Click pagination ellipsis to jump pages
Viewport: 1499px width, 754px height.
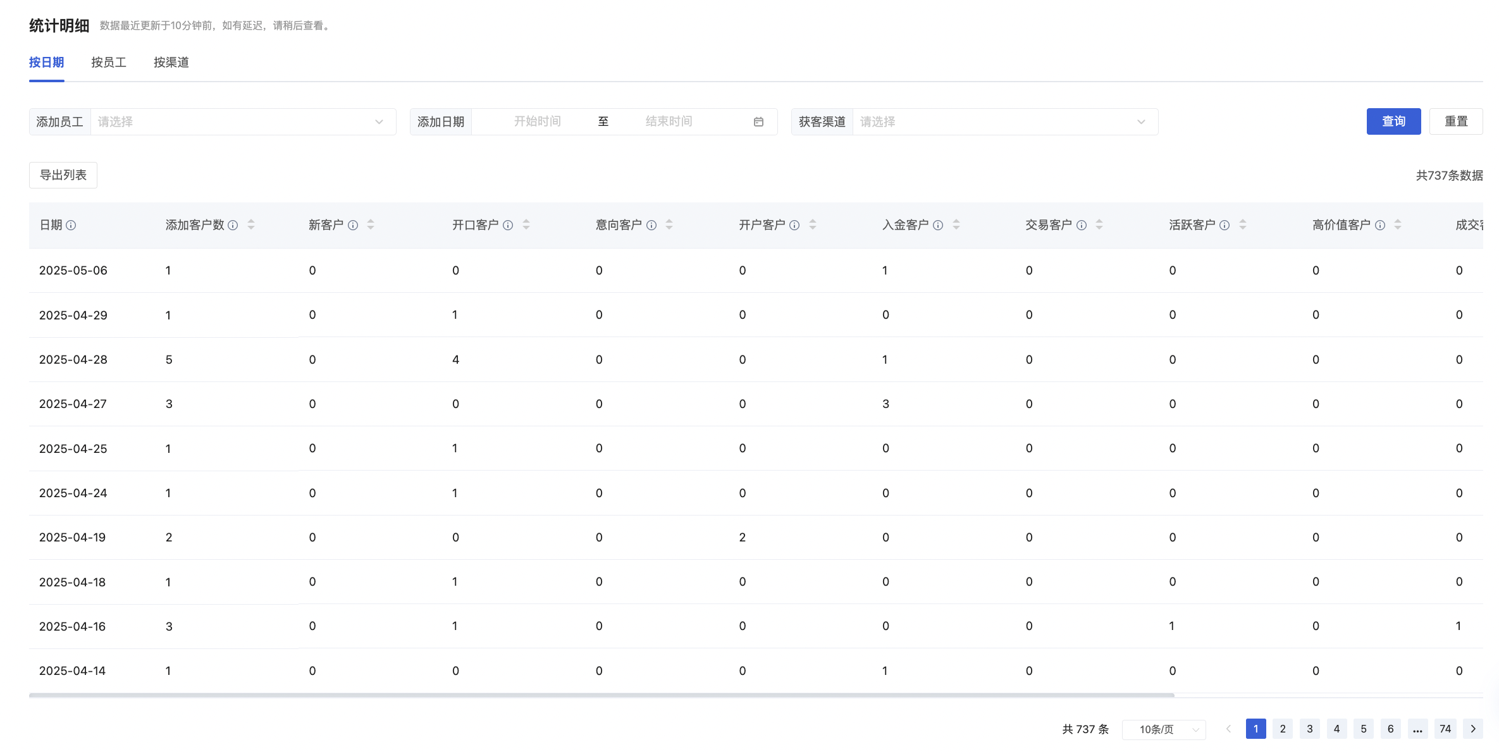pyautogui.click(x=1417, y=729)
